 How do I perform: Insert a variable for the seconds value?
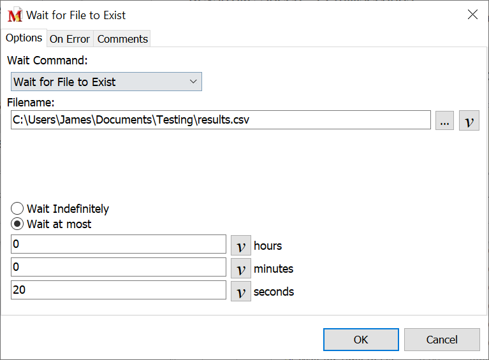tap(240, 291)
